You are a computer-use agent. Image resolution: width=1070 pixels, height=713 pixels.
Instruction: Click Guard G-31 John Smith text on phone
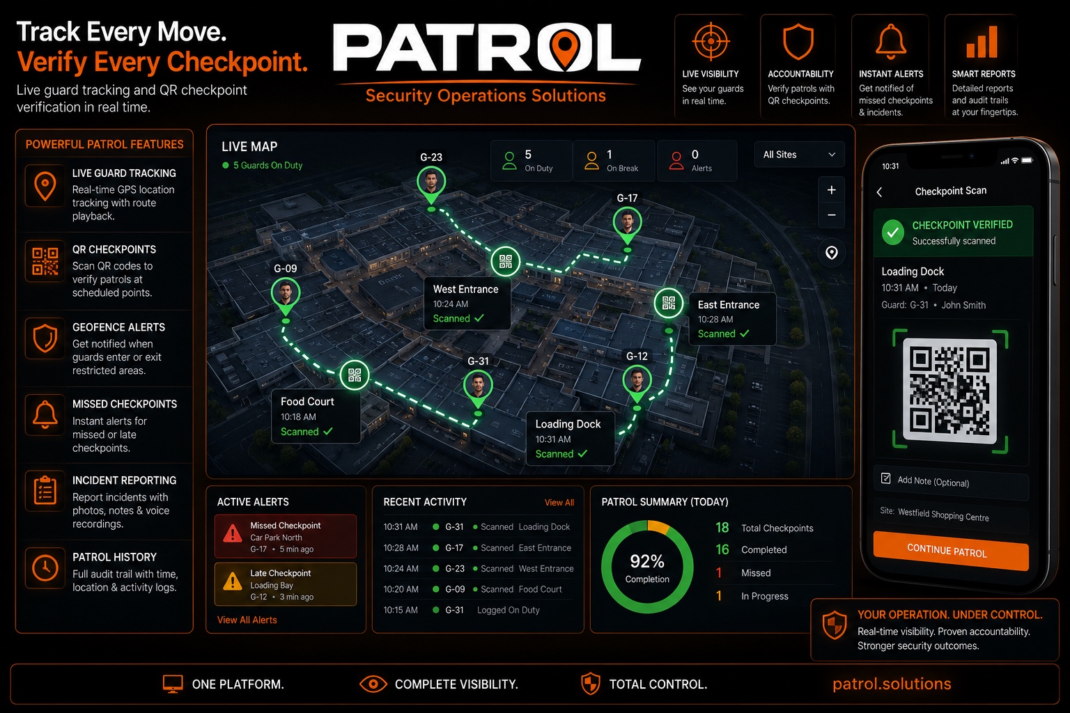click(x=933, y=305)
